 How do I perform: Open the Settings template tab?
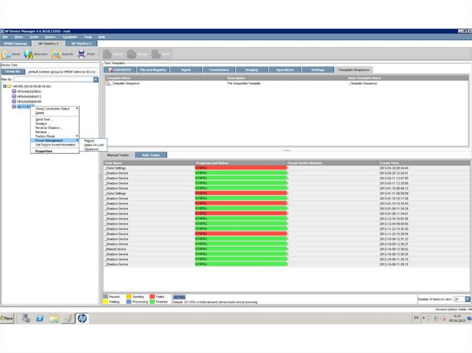[x=318, y=70]
